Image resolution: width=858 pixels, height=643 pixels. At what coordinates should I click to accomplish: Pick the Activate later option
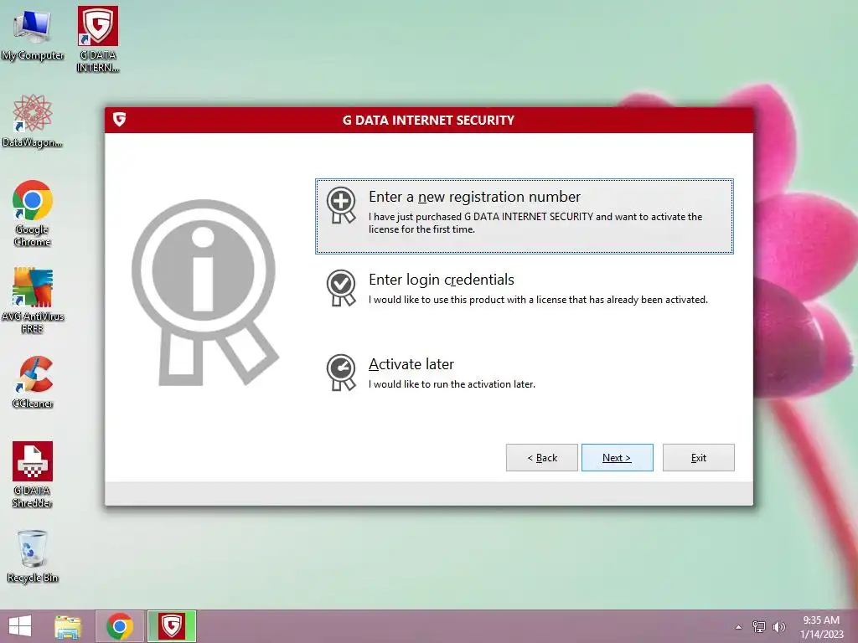tap(525, 373)
